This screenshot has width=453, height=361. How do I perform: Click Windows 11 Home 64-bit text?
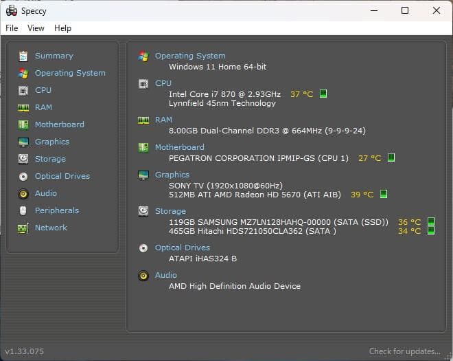click(218, 67)
